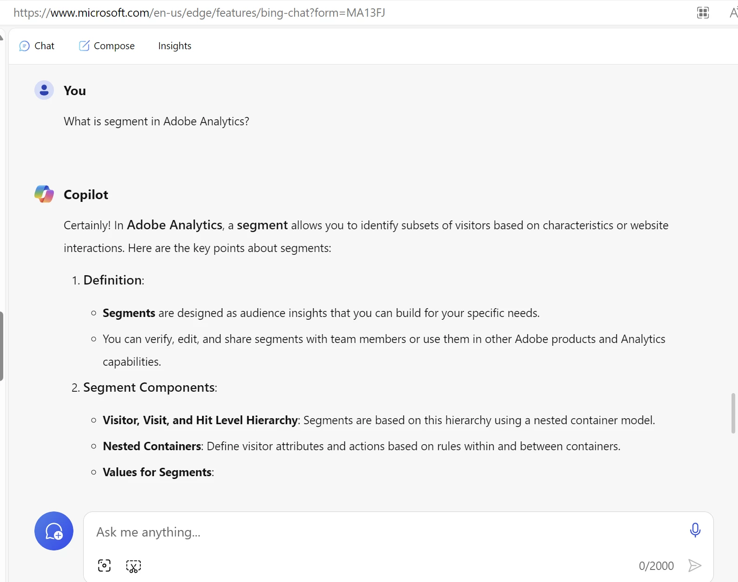738x582 pixels.
Task: Switch to the Chat tab
Action: point(37,46)
